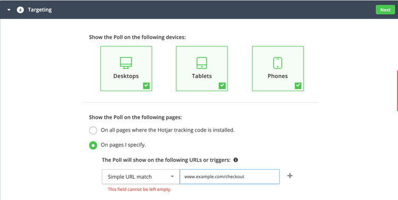Click the Phones device icon

pos(278,63)
